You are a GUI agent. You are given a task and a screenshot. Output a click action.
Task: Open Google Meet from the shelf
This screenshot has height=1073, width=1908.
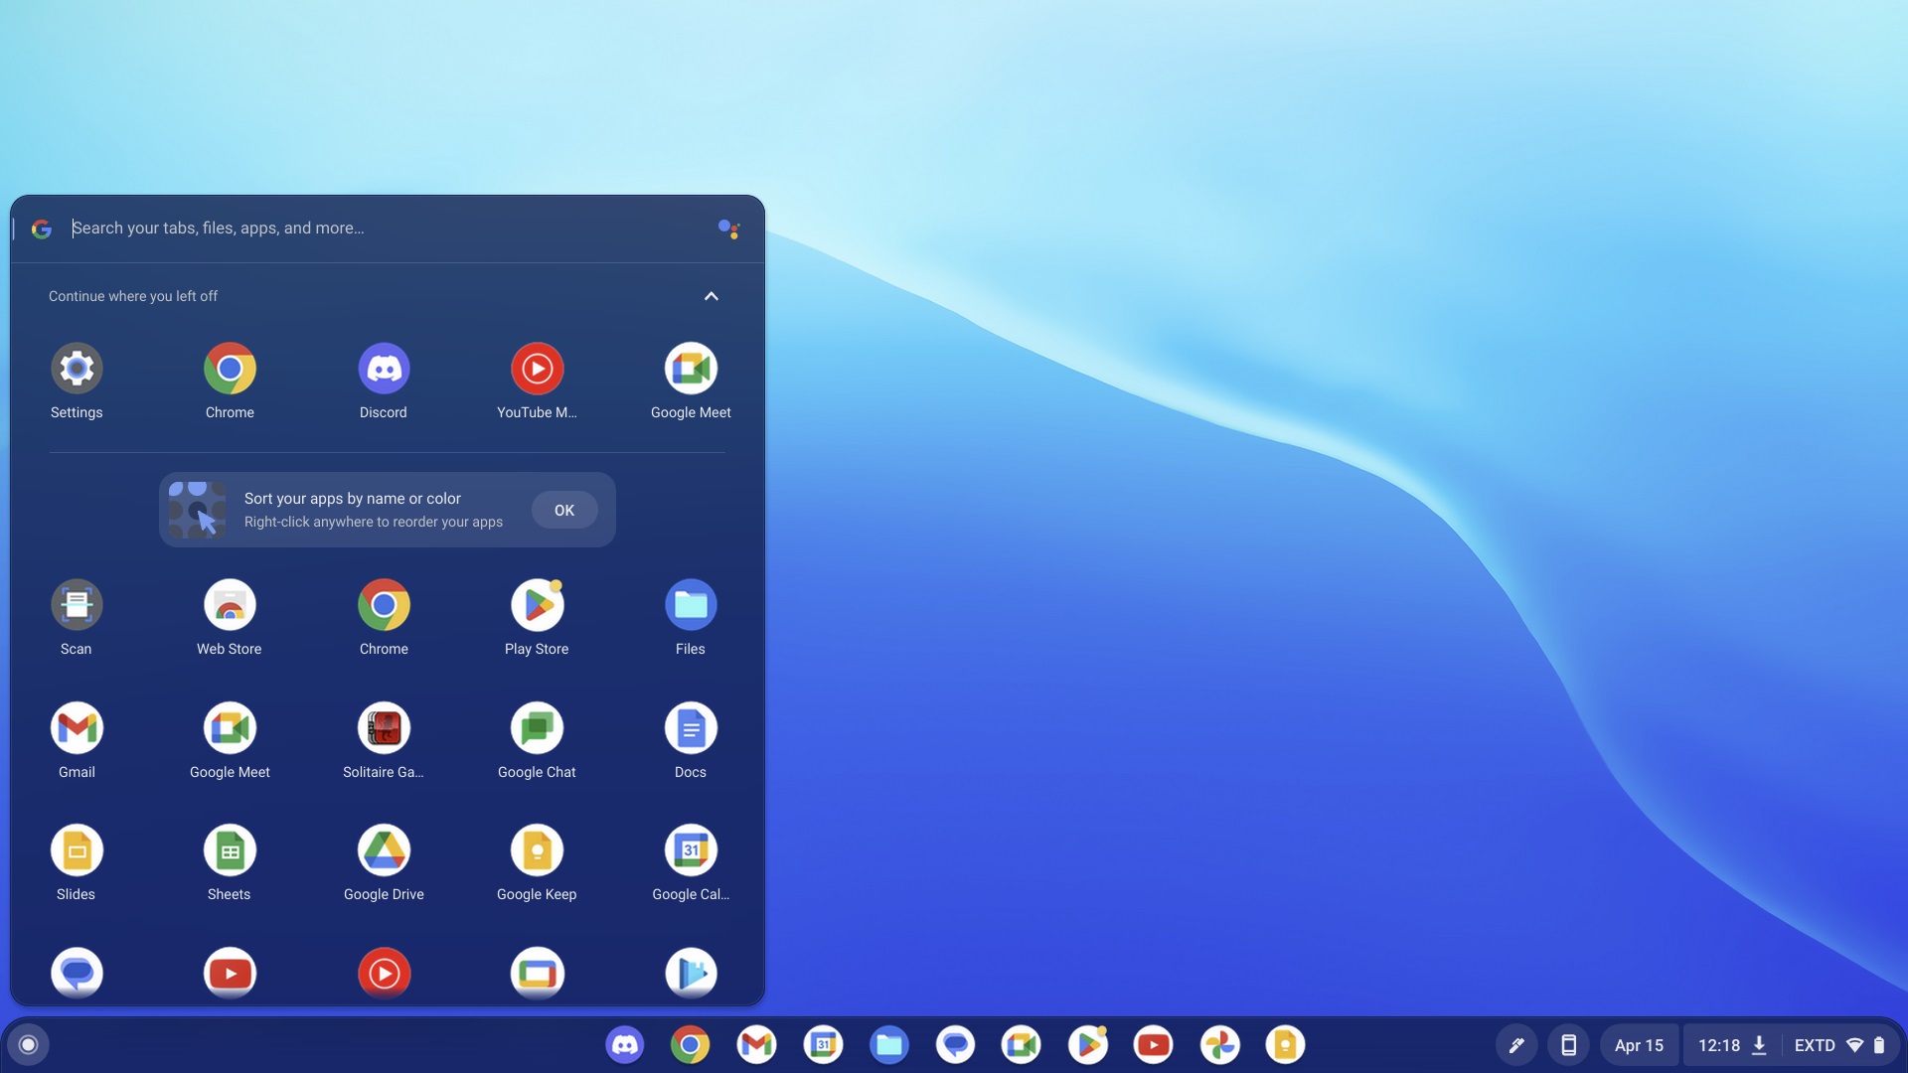coord(1021,1044)
